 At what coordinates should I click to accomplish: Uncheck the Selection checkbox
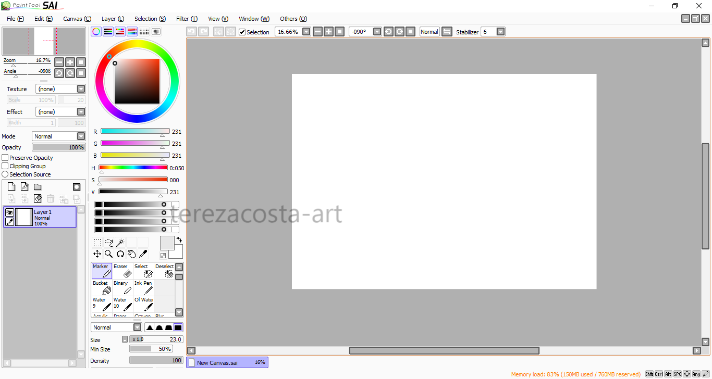tap(242, 32)
